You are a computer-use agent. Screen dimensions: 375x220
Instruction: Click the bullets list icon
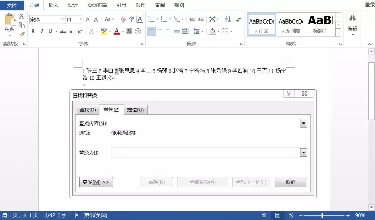151,19
